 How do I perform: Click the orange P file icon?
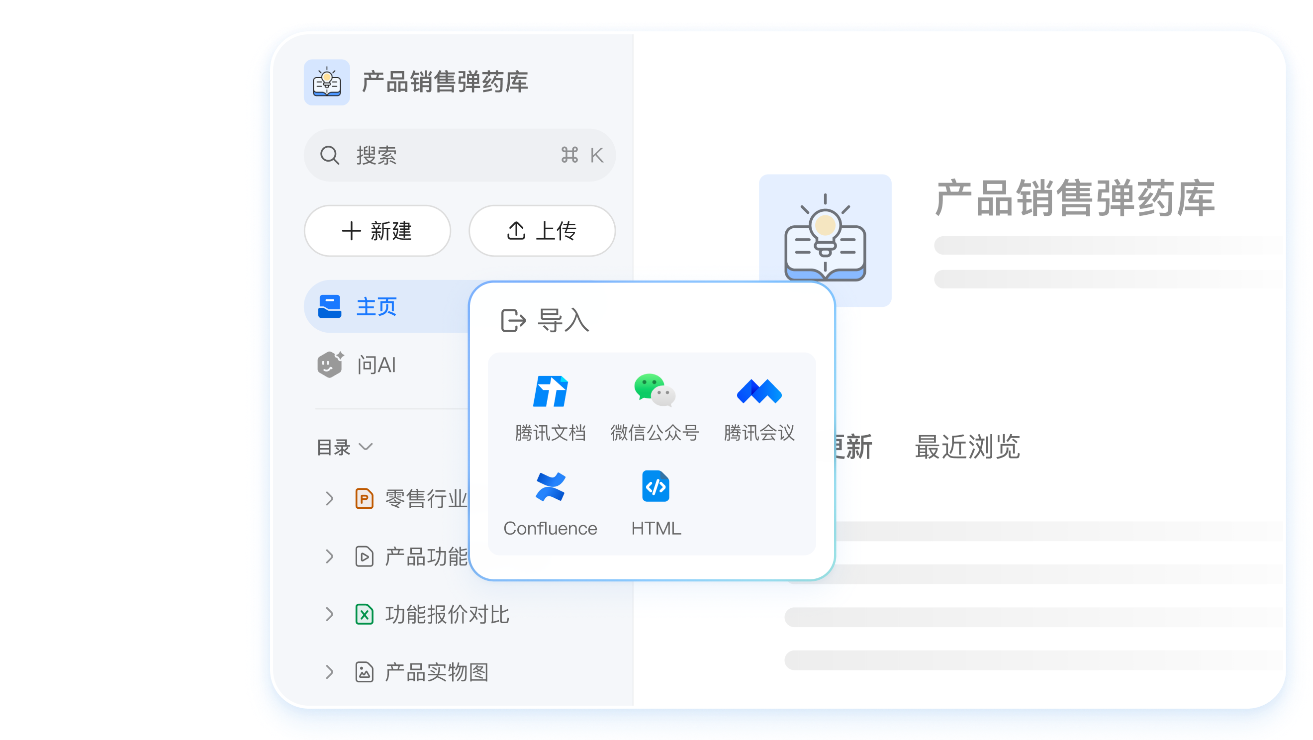[x=364, y=498]
